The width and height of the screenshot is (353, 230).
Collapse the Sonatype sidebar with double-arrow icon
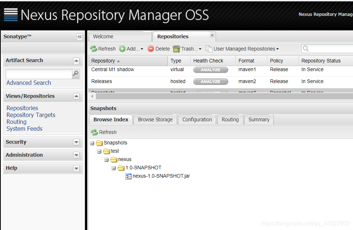(80, 36)
